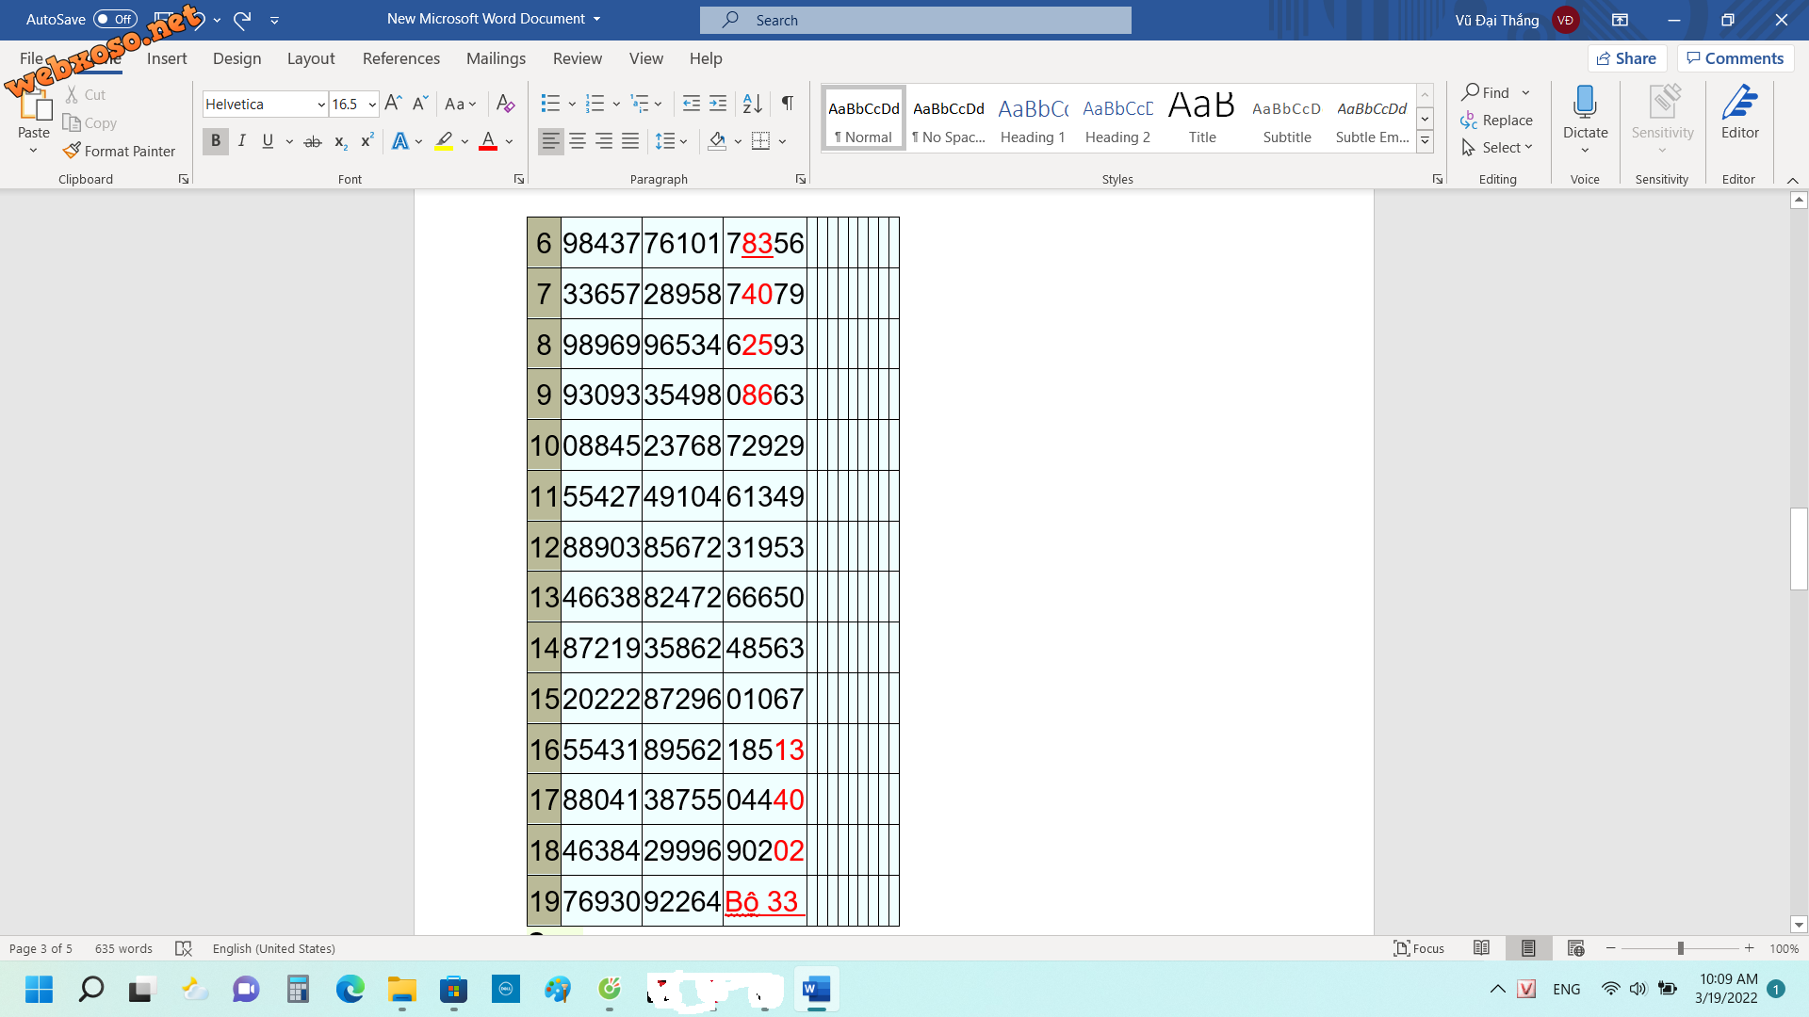This screenshot has width=1809, height=1017.
Task: Open Microsoft Store from taskbar
Action: tap(453, 989)
